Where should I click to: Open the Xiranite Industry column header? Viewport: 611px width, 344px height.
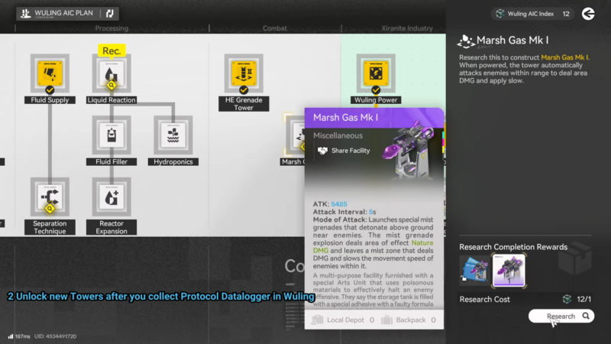(407, 28)
